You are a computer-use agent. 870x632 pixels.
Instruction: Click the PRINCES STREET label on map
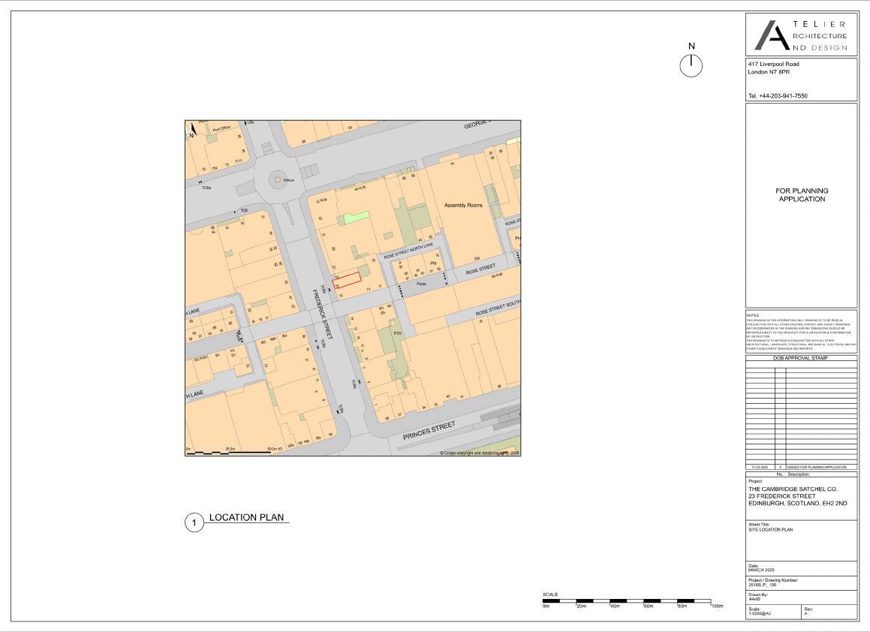click(429, 431)
